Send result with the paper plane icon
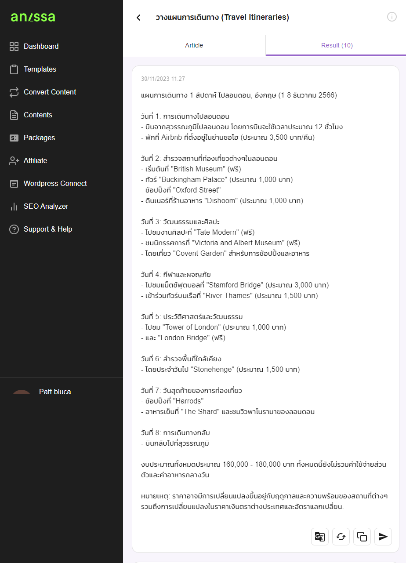Screen dimensions: 406x563 click(x=383, y=537)
